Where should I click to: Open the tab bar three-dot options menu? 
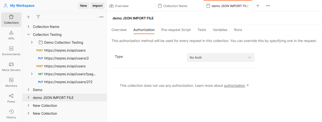tap(268, 6)
